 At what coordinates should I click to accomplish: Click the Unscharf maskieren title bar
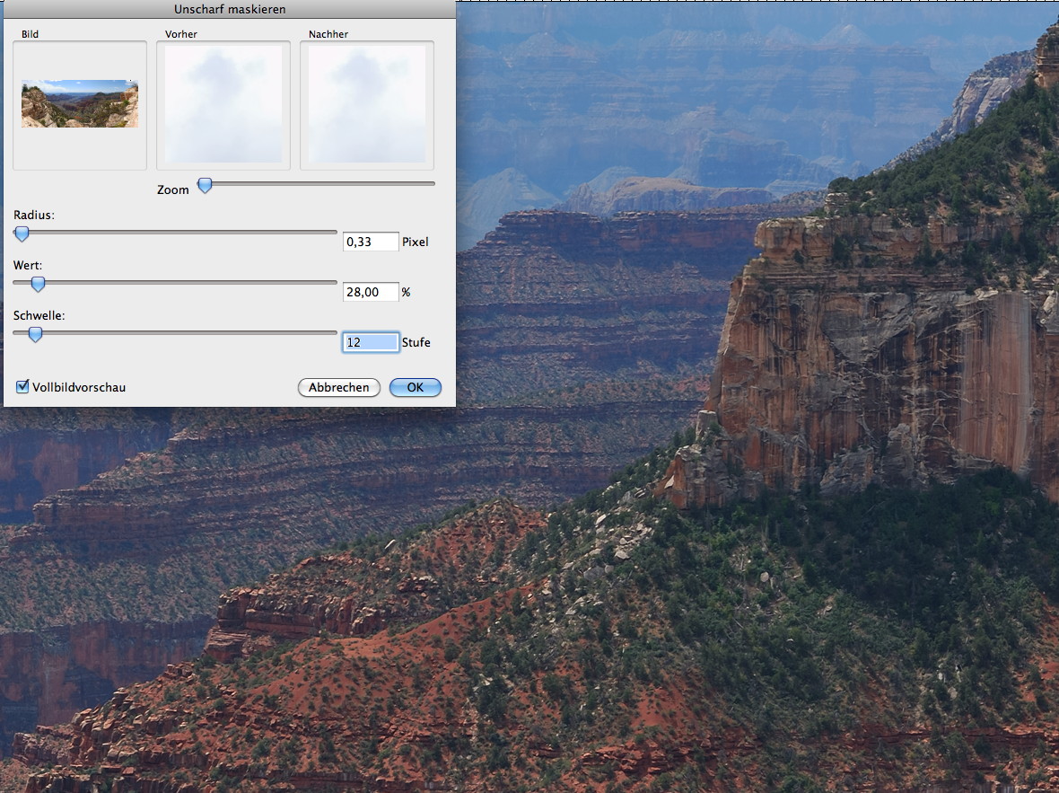pos(229,9)
